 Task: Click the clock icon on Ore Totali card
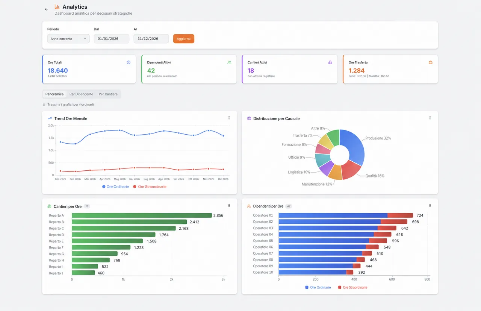(x=129, y=62)
